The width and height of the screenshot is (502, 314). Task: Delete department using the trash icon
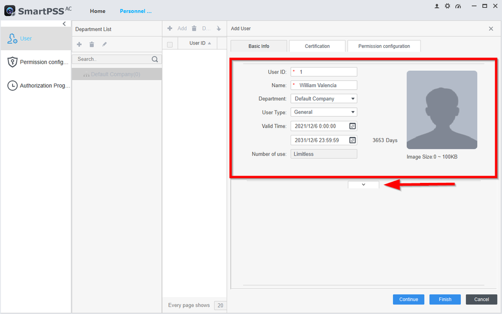click(x=91, y=44)
